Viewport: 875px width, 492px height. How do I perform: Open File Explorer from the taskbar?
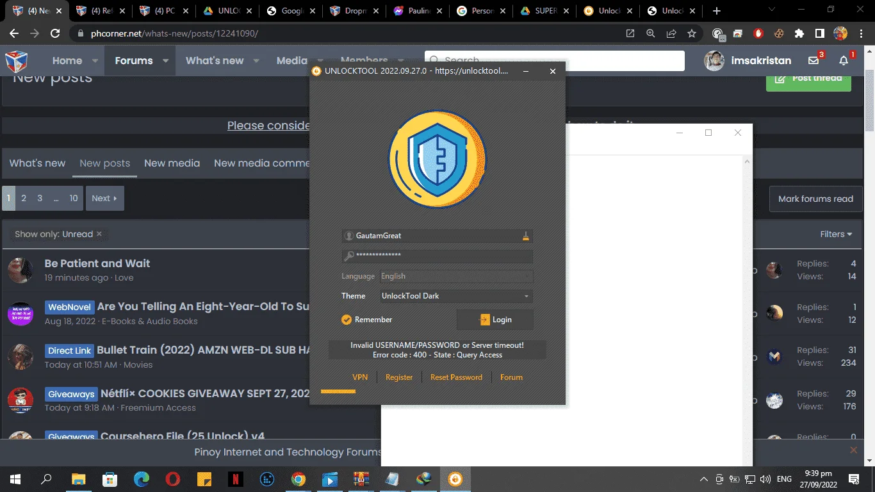click(78, 479)
